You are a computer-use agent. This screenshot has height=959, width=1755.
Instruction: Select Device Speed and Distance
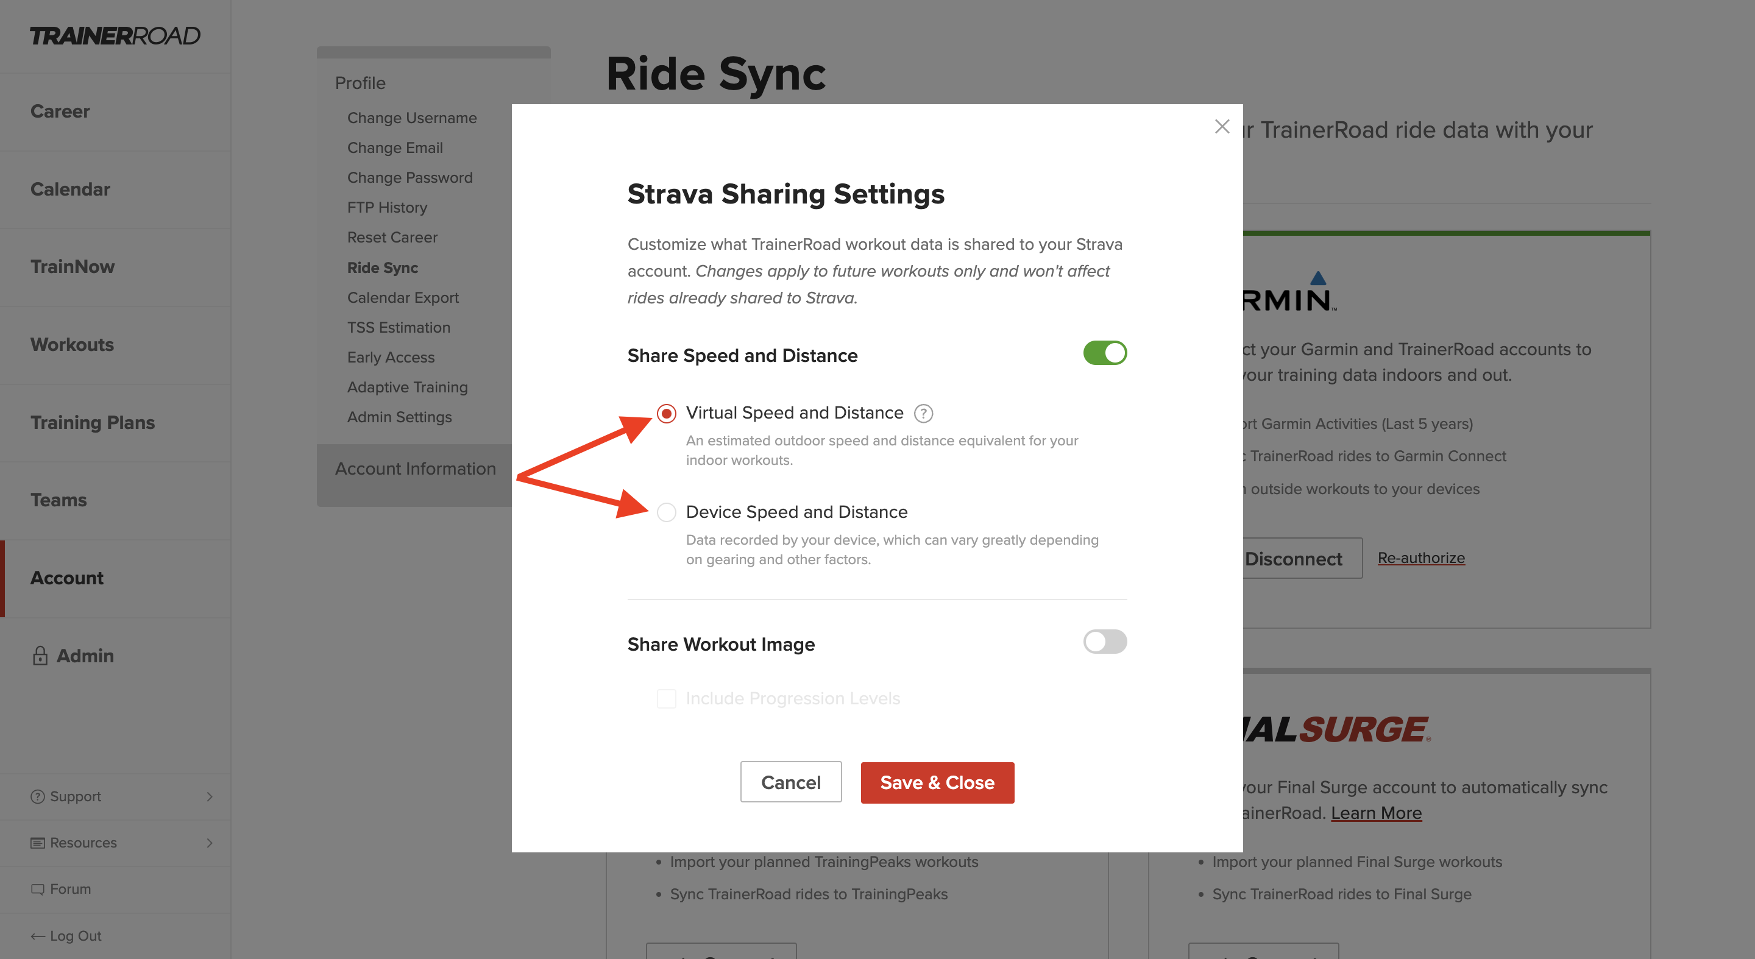pyautogui.click(x=666, y=512)
